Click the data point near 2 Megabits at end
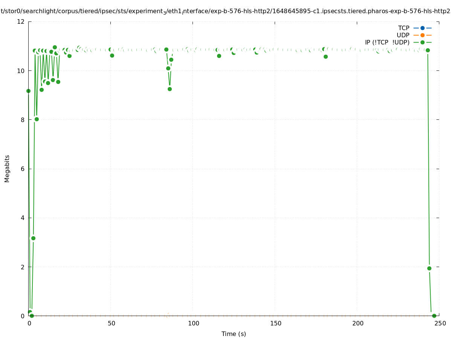 click(429, 268)
